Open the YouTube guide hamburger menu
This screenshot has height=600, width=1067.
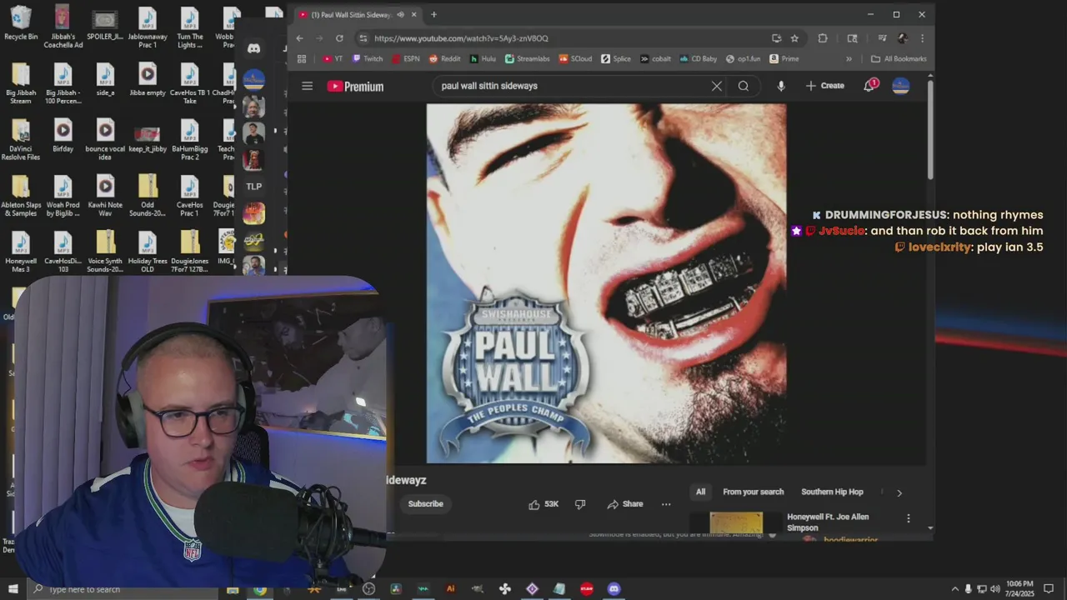[307, 86]
